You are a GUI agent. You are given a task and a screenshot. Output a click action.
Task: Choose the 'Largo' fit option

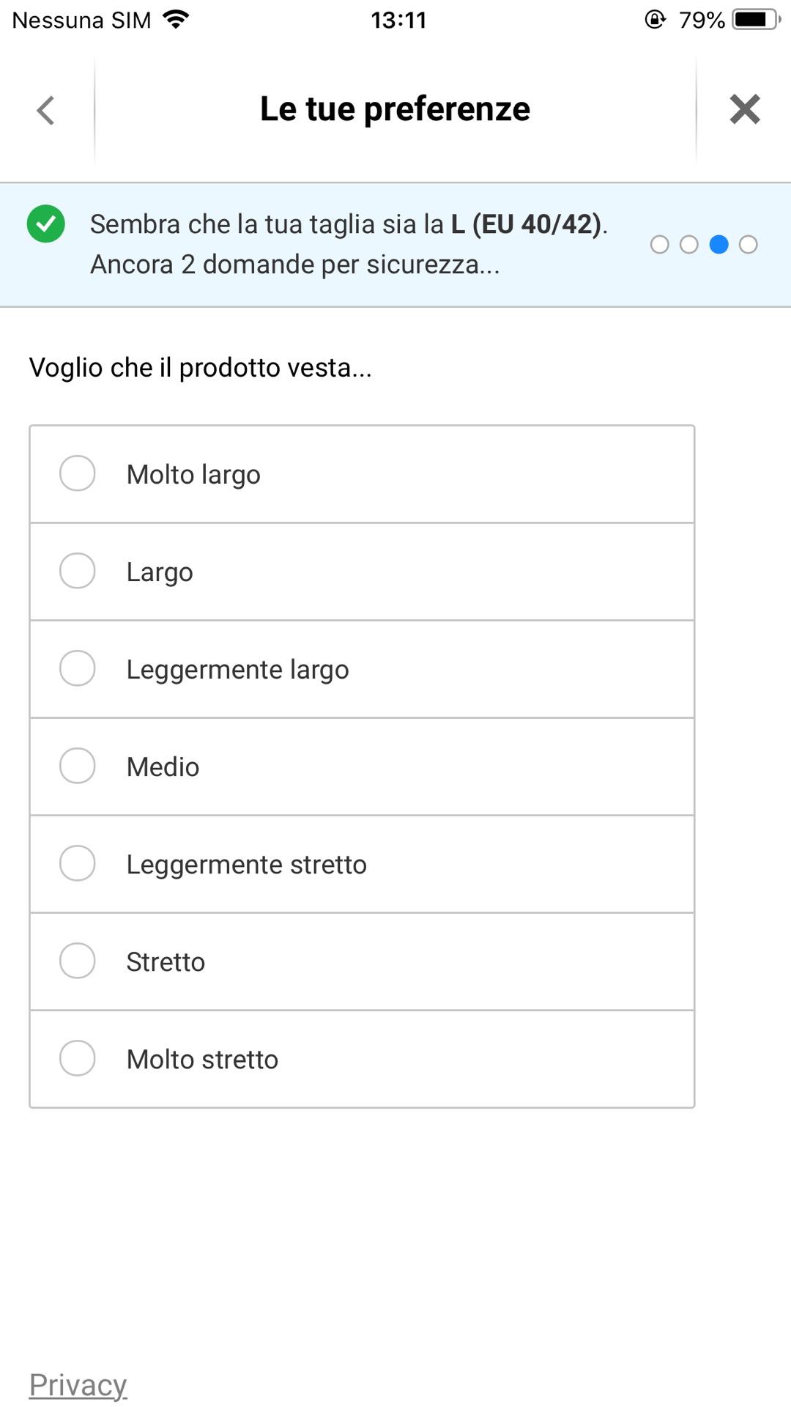78,571
